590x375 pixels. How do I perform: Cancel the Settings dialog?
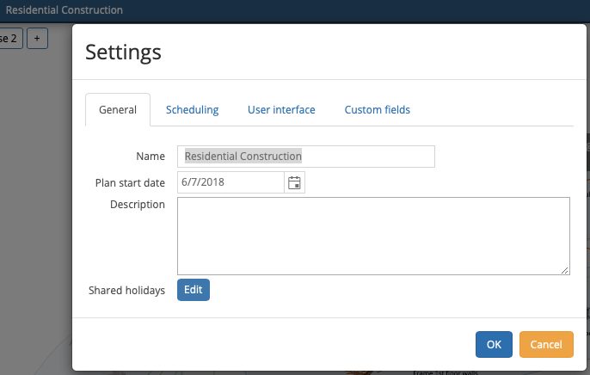point(546,345)
